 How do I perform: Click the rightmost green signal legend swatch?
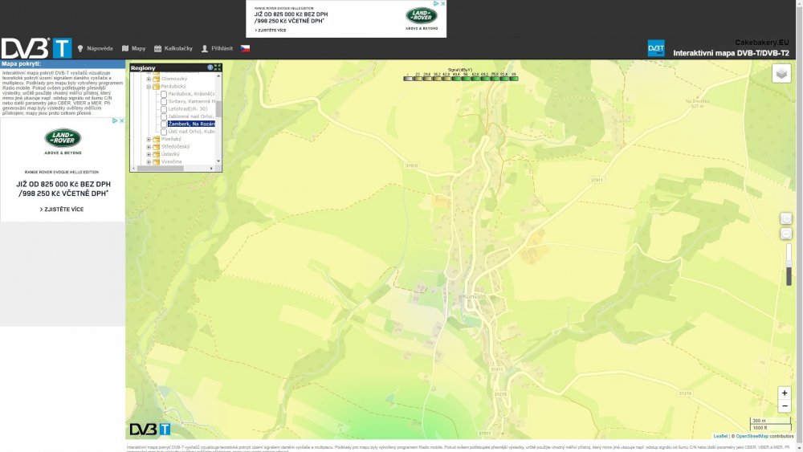[x=514, y=79]
